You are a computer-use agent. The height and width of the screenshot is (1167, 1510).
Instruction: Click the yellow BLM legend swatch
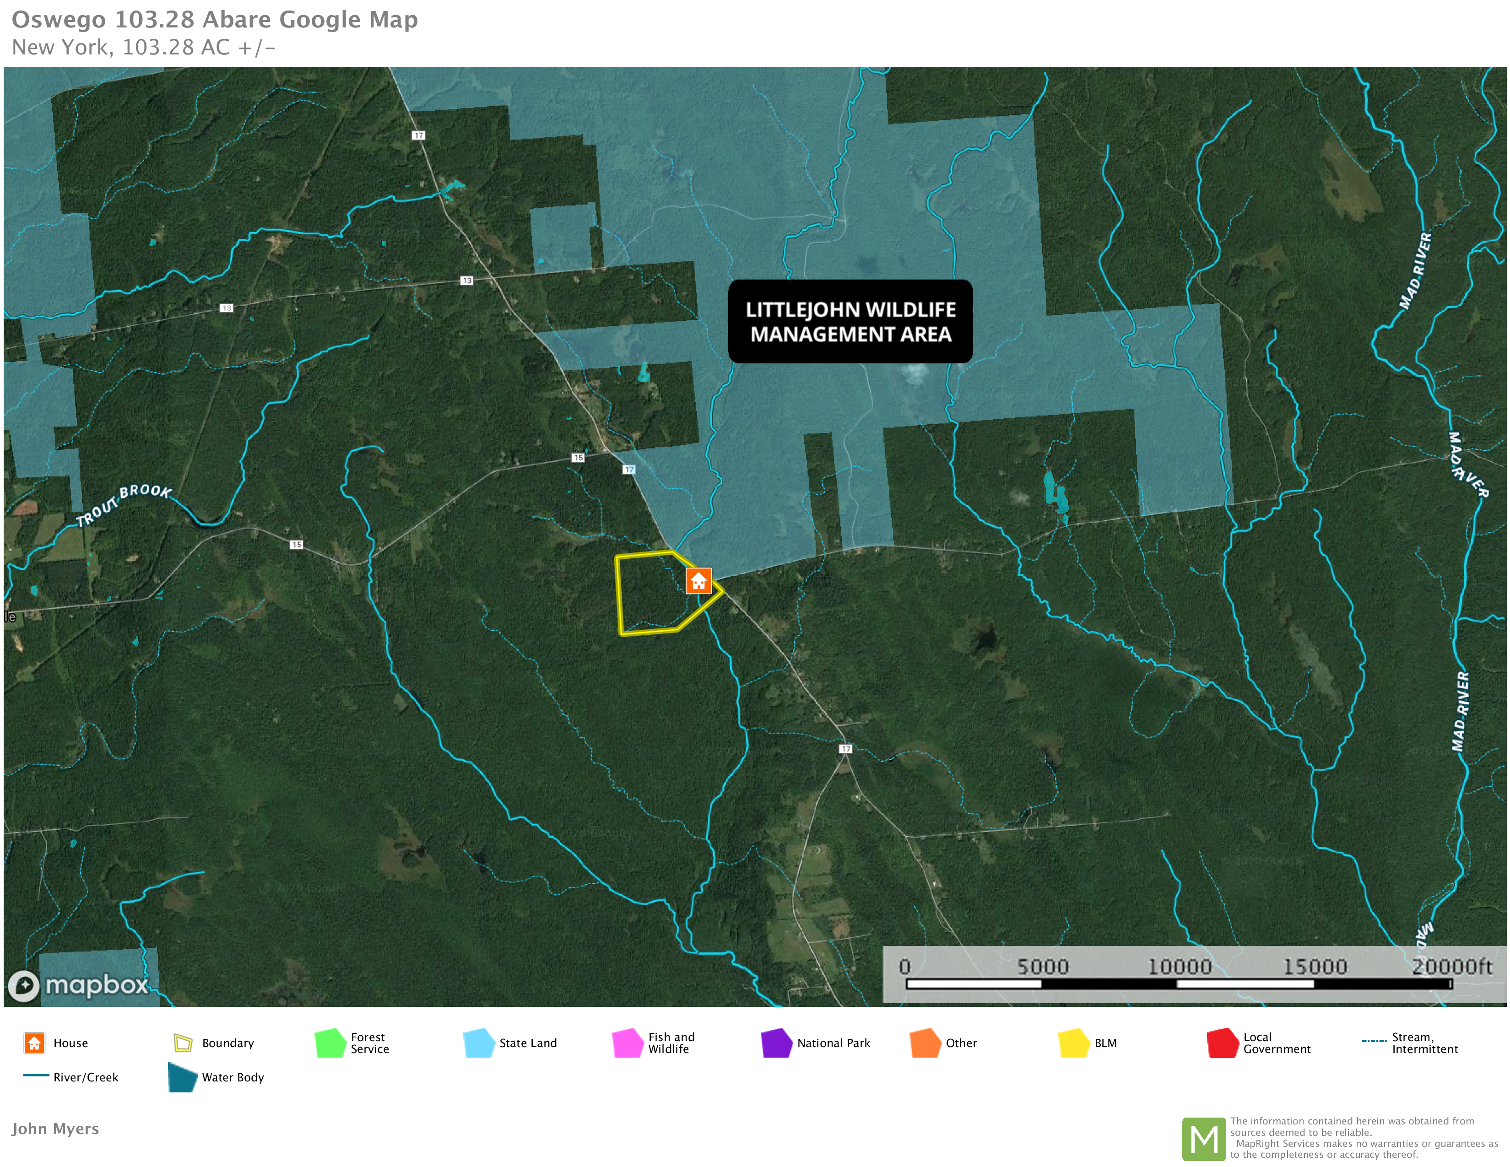click(1074, 1043)
